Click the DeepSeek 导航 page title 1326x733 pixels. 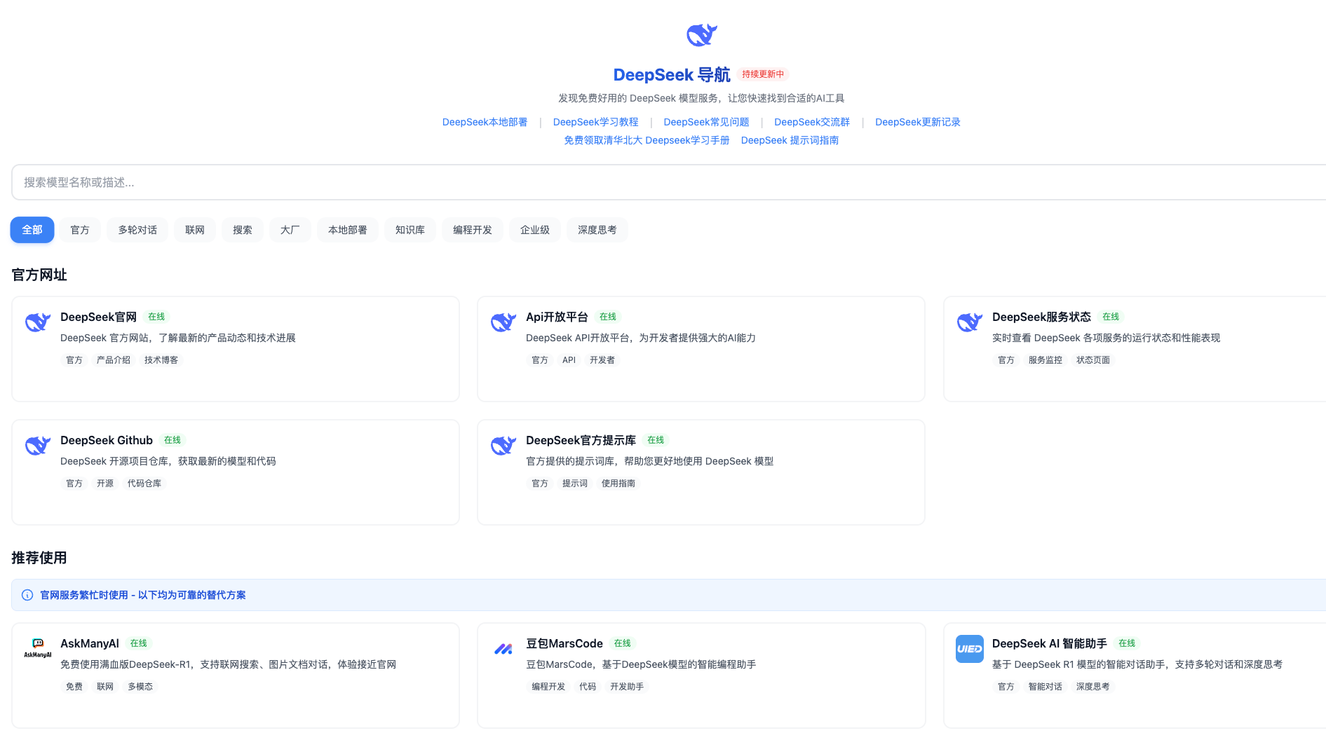(x=672, y=75)
